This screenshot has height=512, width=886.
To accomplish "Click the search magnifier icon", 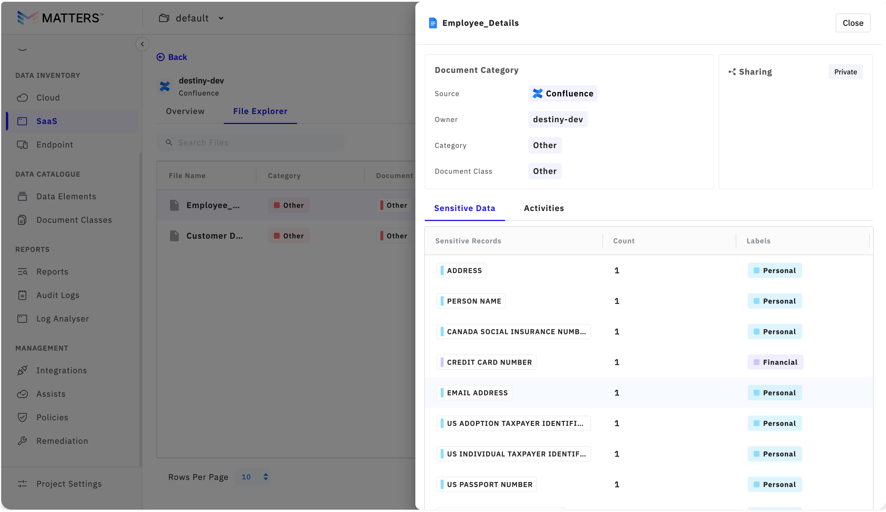I will coord(169,142).
